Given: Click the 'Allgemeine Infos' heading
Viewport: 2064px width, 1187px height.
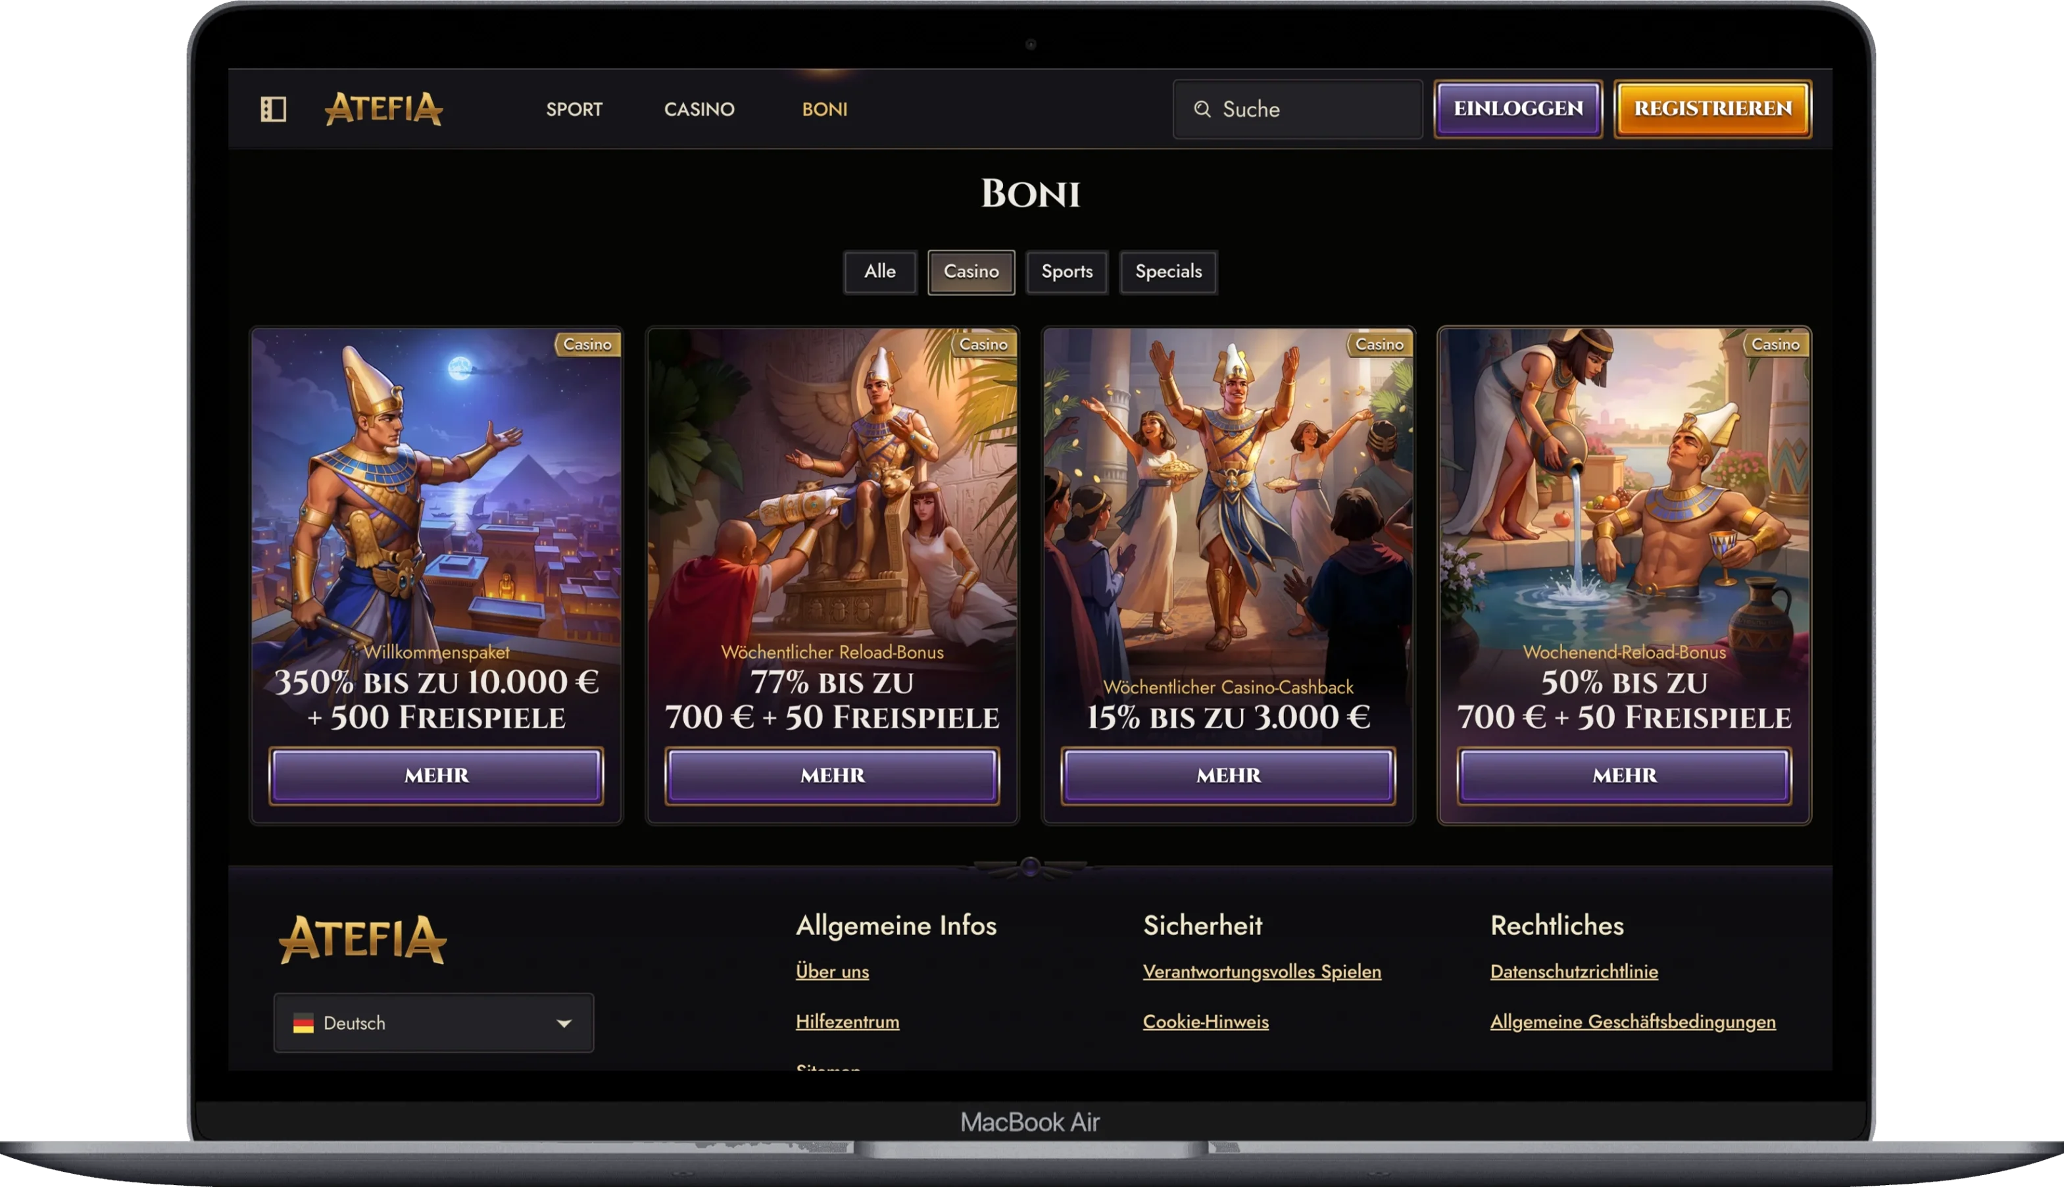Looking at the screenshot, I should coord(897,925).
